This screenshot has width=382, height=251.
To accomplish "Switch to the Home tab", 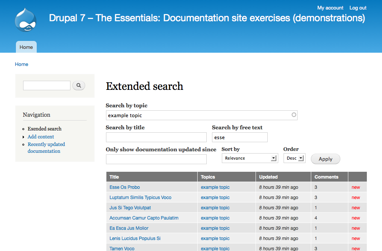I will (x=26, y=47).
